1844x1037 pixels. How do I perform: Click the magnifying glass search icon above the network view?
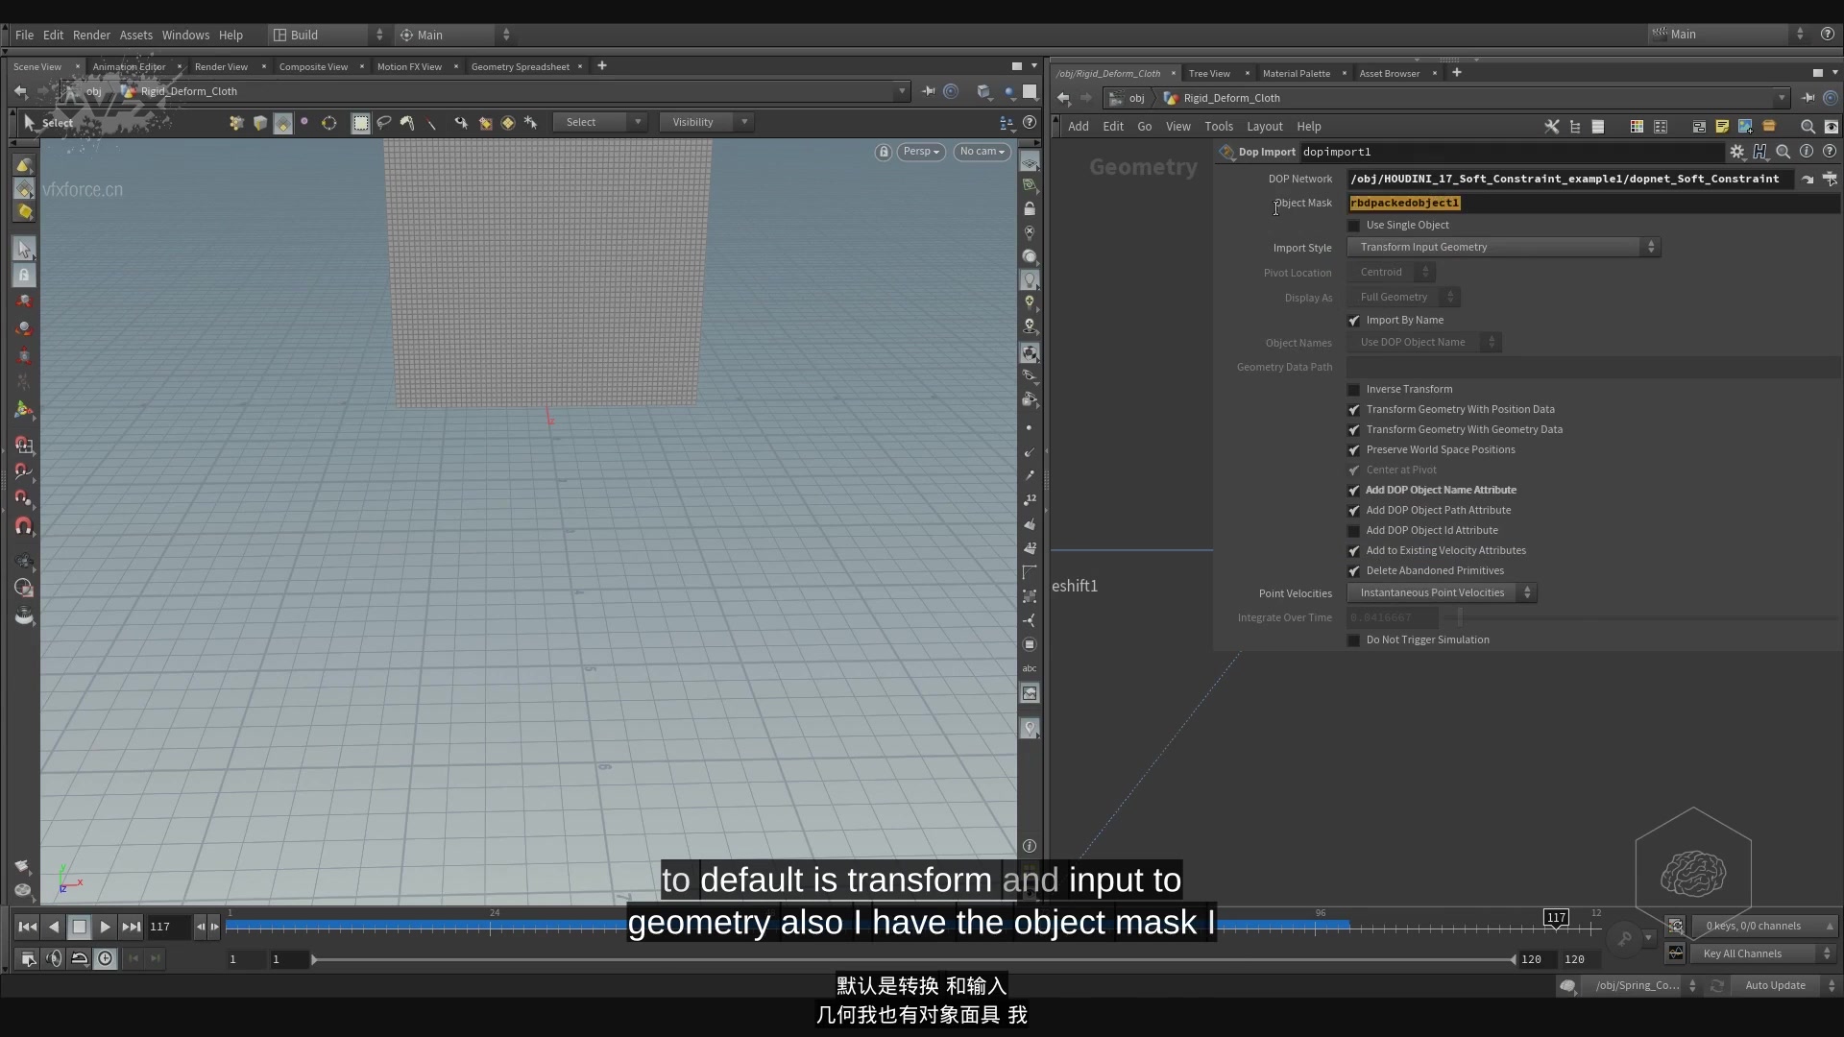point(1808,126)
